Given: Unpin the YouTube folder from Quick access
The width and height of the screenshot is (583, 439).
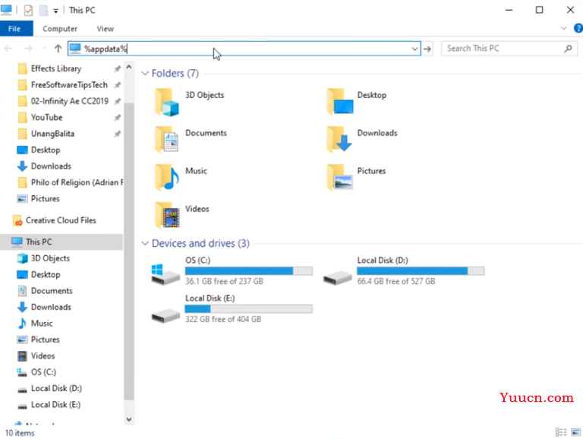Looking at the screenshot, I should (x=117, y=118).
